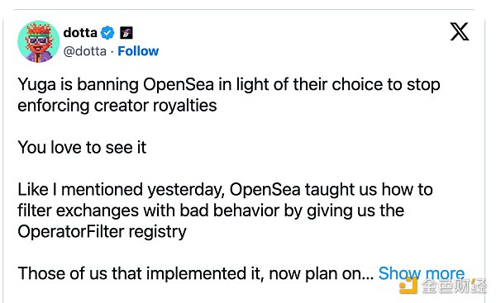Open the dotta display name

80,32
